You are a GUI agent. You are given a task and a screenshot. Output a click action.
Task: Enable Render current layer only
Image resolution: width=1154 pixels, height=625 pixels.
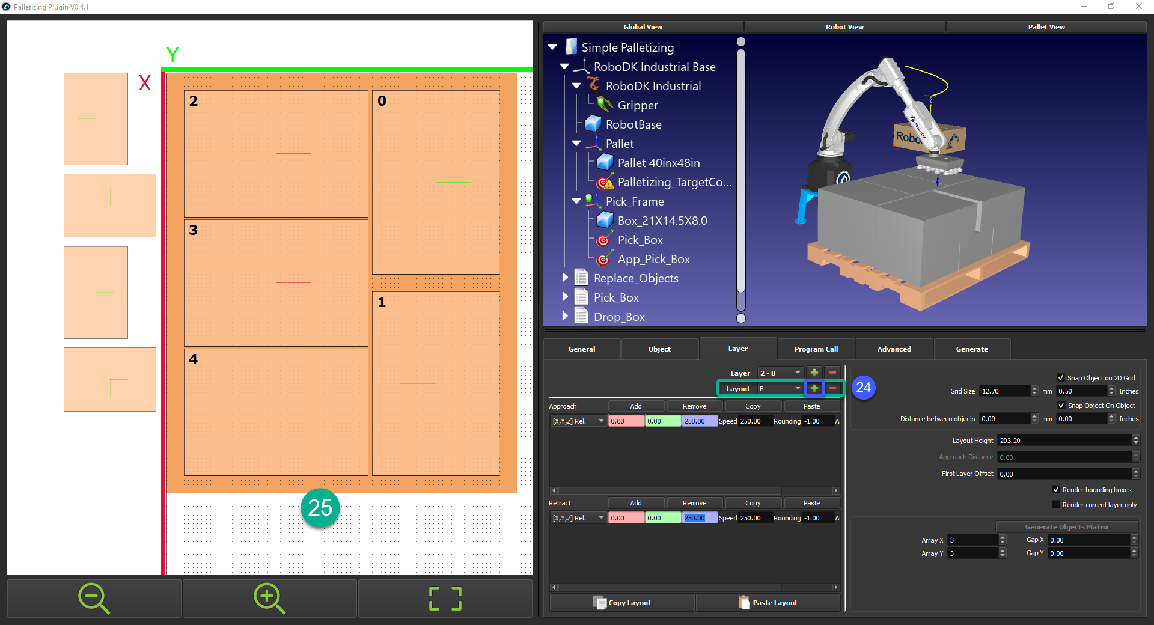pos(1056,504)
